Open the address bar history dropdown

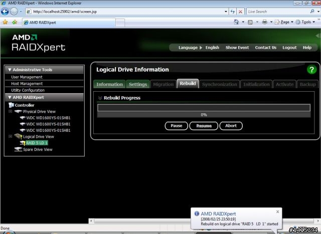pos(226,12)
